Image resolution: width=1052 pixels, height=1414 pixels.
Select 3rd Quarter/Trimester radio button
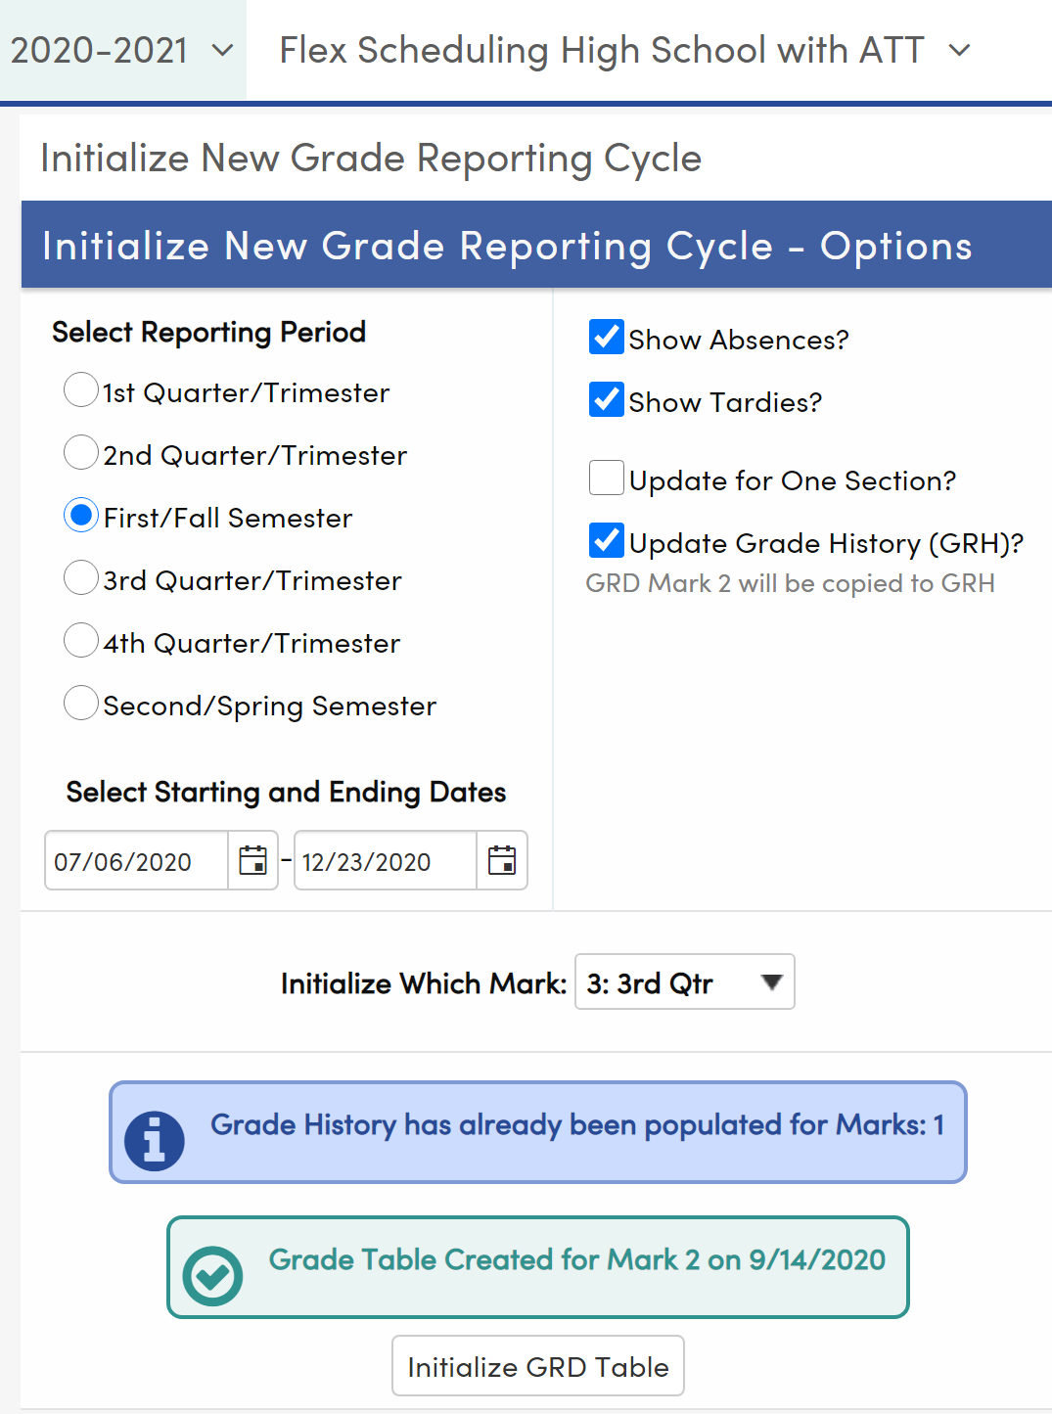pos(81,577)
